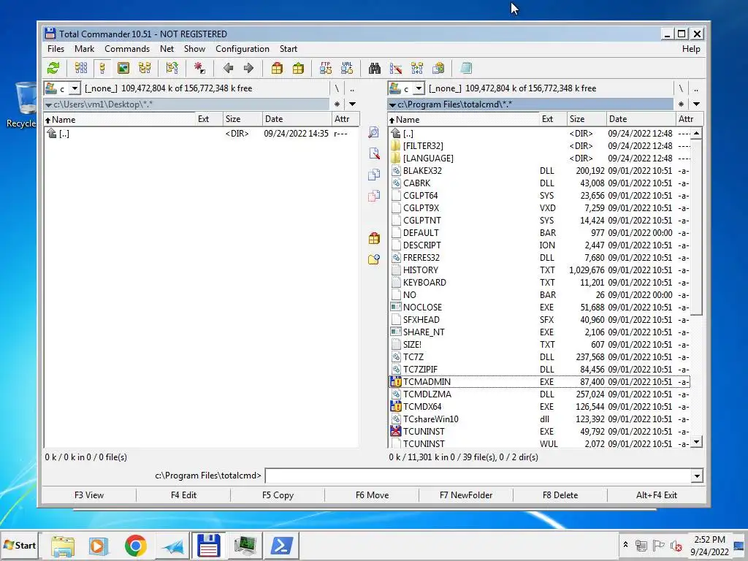The width and height of the screenshot is (748, 561).
Task: Sort left panel by Ext column
Action: [209, 119]
